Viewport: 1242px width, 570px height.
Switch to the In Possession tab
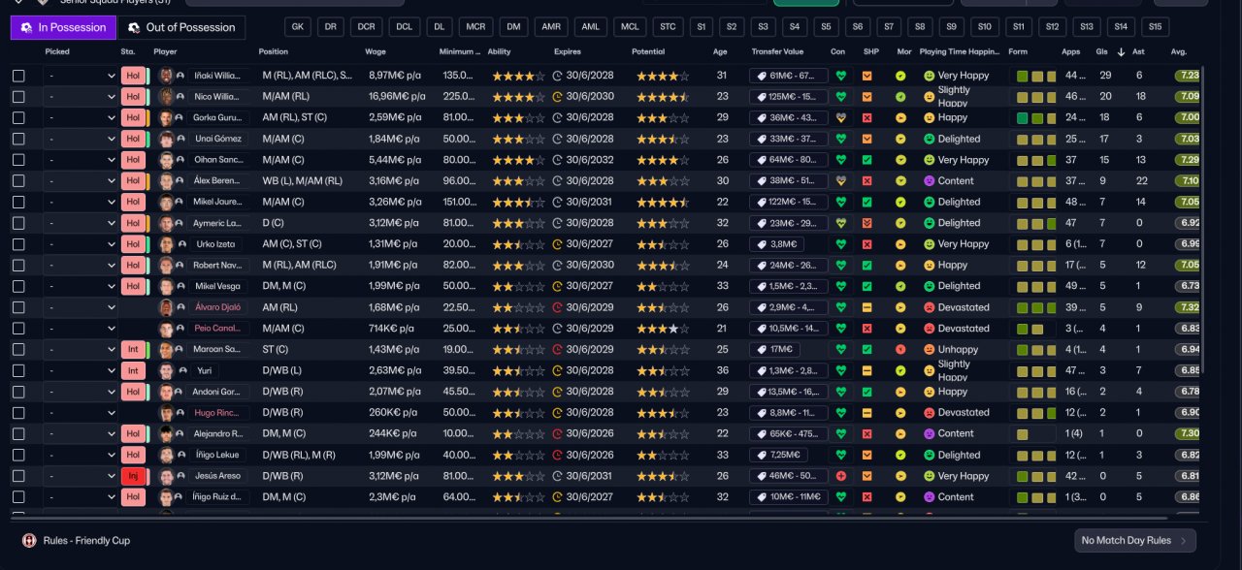63,27
